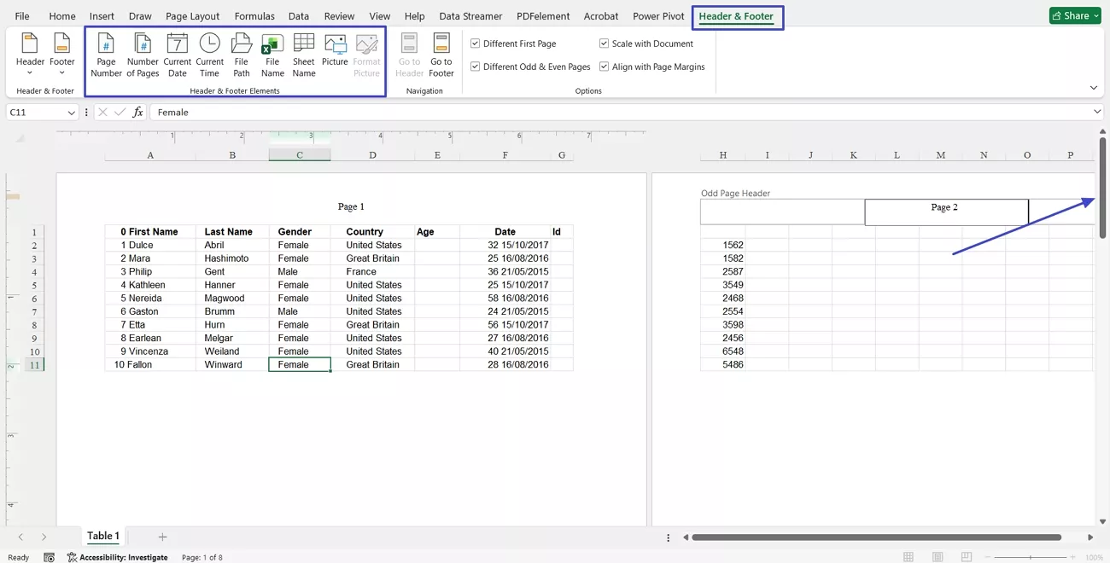Add the Current Date to header

click(x=177, y=53)
